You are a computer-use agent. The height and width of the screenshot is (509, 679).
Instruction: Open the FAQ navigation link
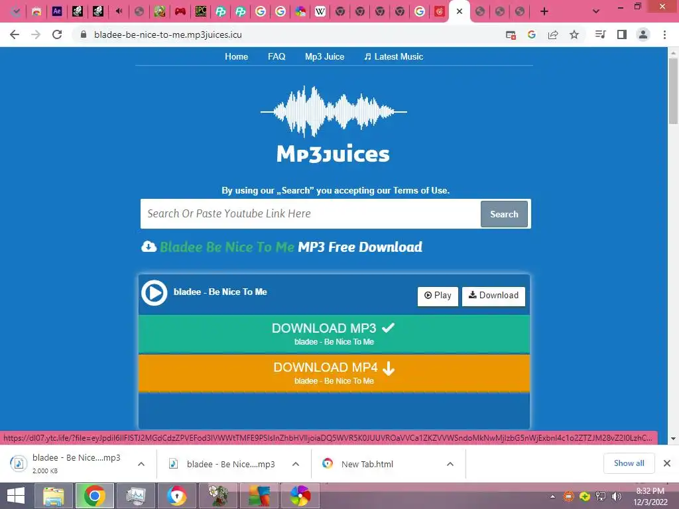tap(277, 57)
